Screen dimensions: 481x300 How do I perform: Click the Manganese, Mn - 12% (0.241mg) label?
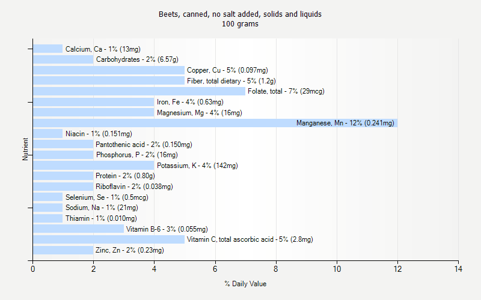pos(345,123)
